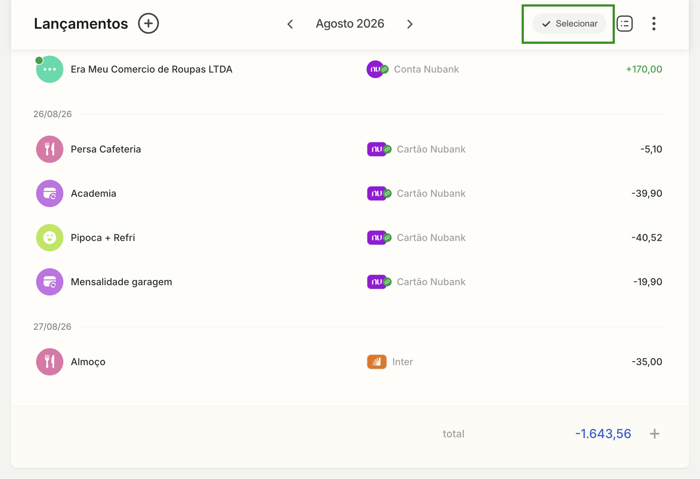Click the -35,00 amount
The height and width of the screenshot is (479, 700).
tap(647, 362)
